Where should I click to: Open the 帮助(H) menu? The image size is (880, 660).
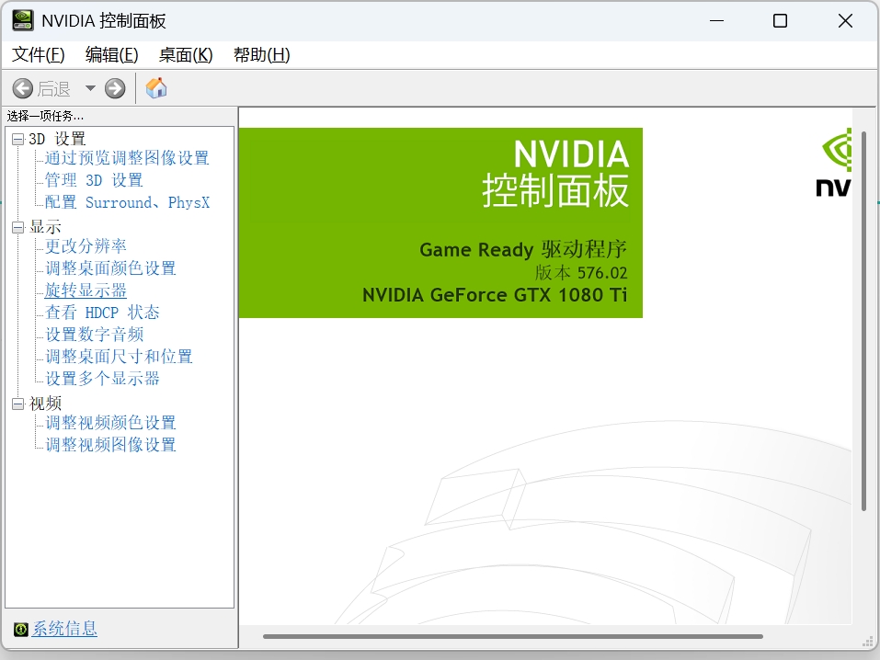(x=261, y=55)
